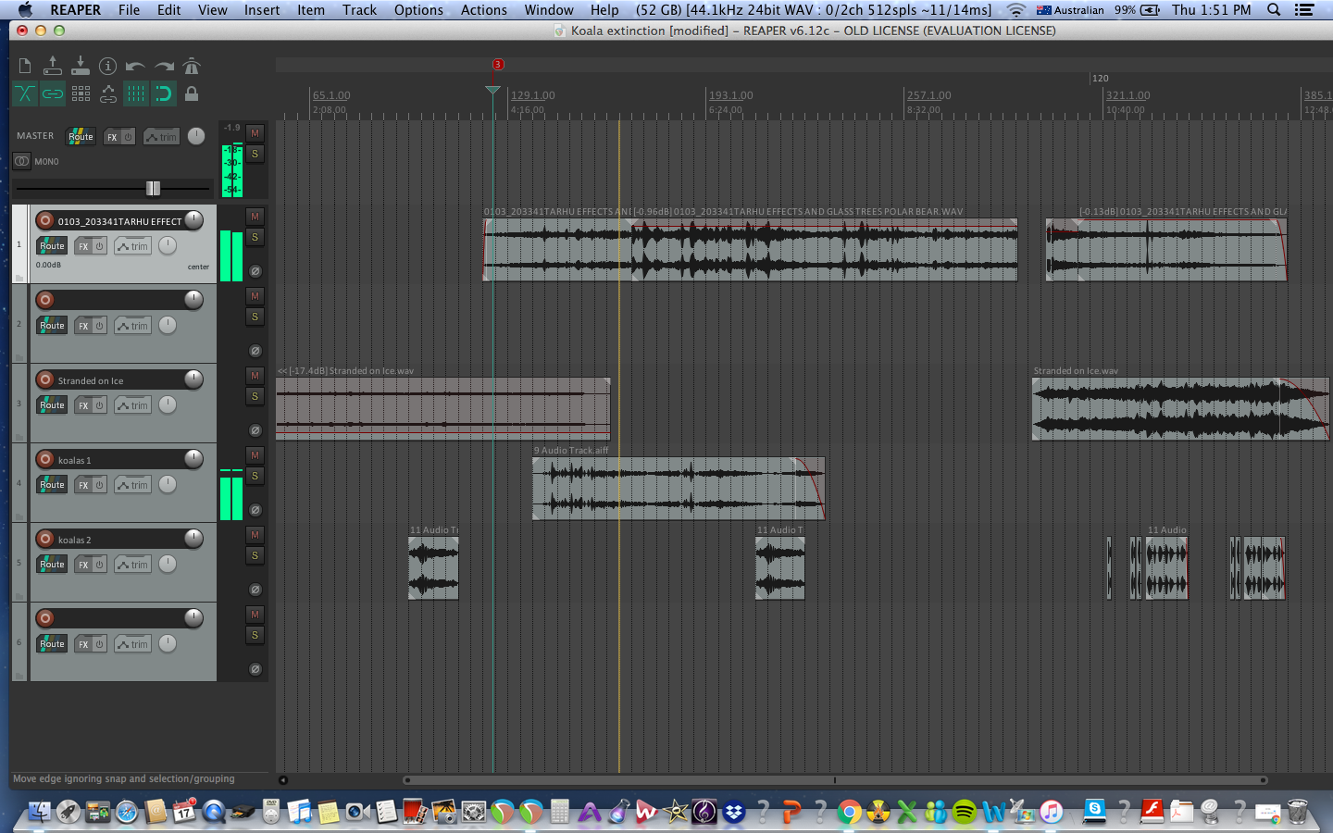The image size is (1333, 833).
Task: Toggle the grid lines icon
Action: point(136,93)
